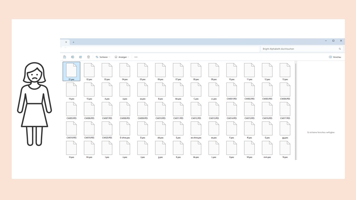Image resolution: width=356 pixels, height=200 pixels.
Task: Expand the Sortieren chevron arrow
Action: [x=109, y=57]
